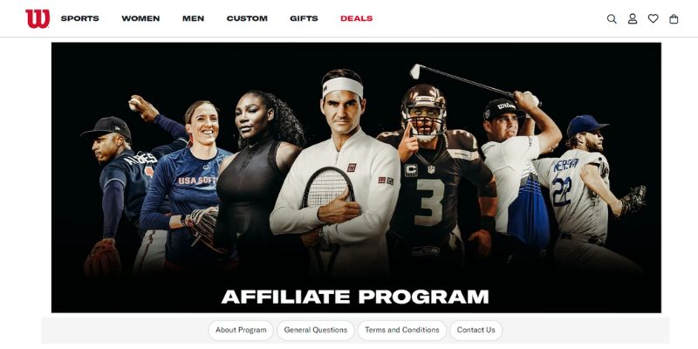The width and height of the screenshot is (698, 349).
Task: Open the red DEALS link
Action: 357,18
